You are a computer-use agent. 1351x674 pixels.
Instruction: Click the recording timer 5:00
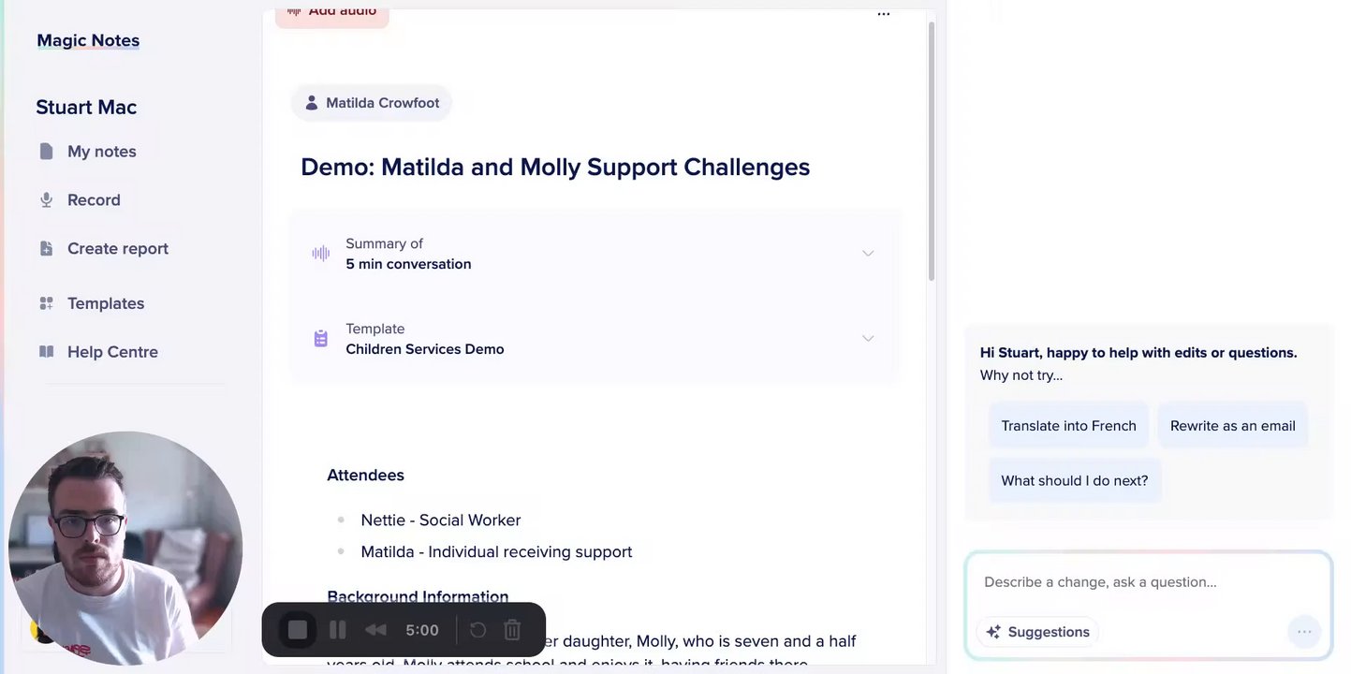coord(422,630)
